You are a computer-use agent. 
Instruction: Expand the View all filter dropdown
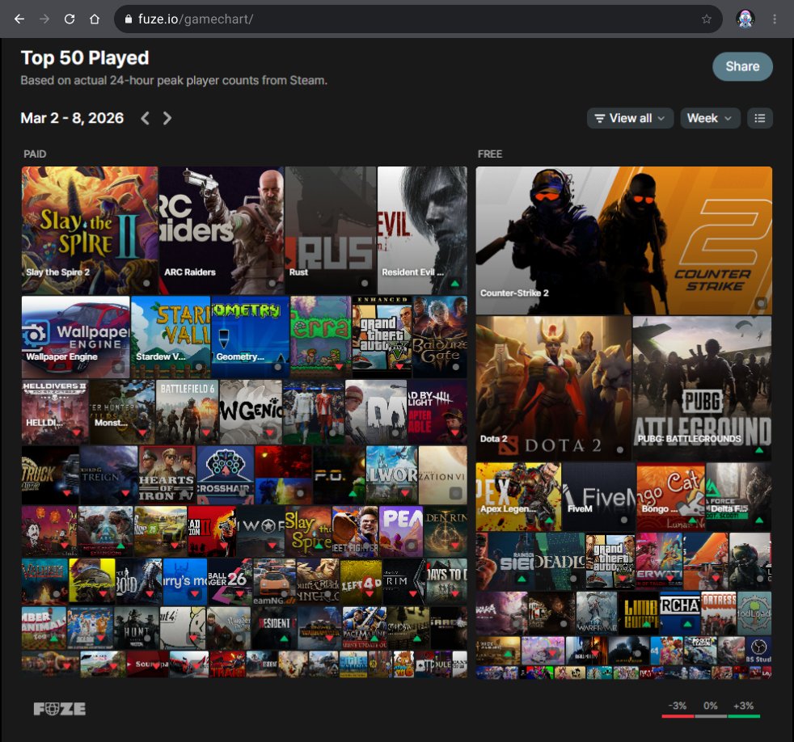pos(630,119)
